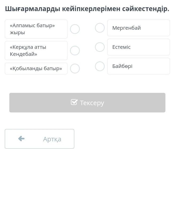178x204 pixels.
Task: Click the Байбөрі answer card
Action: click(x=138, y=66)
